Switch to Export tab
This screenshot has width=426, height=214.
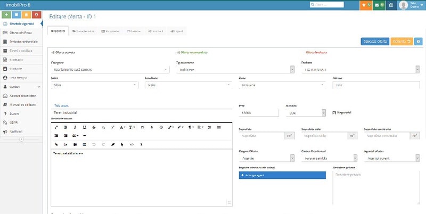(177, 31)
